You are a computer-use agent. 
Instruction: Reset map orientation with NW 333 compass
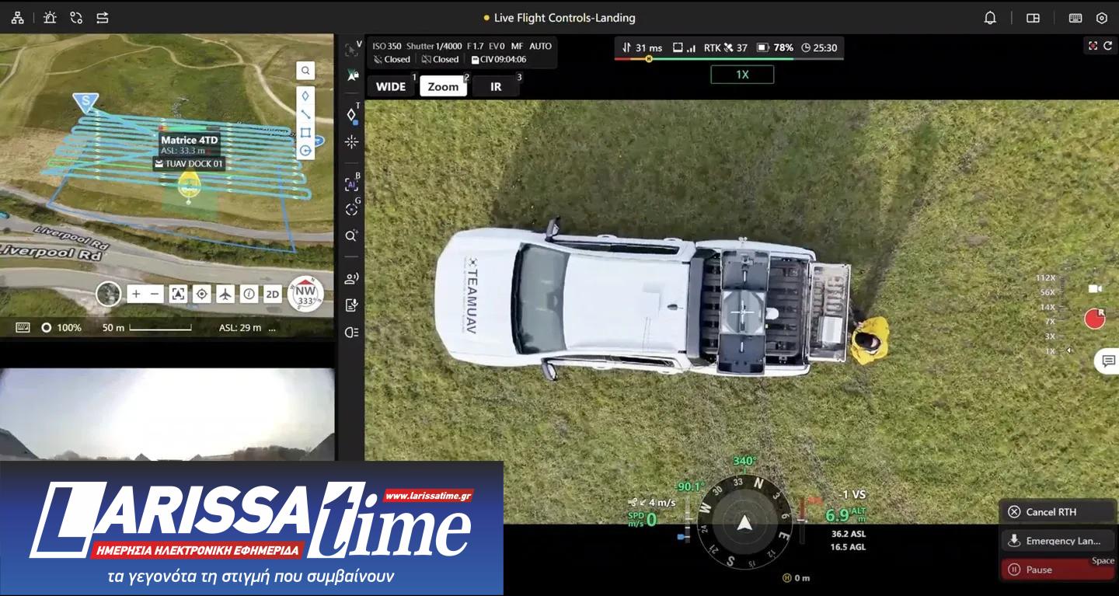[x=305, y=294]
